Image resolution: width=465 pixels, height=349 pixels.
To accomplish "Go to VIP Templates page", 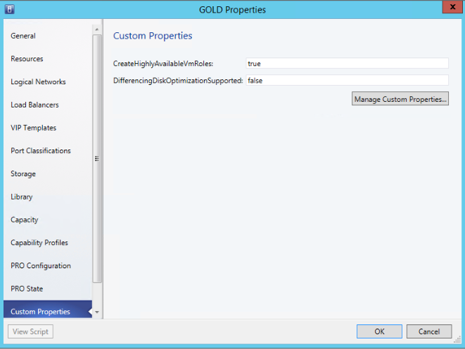I will click(x=33, y=128).
